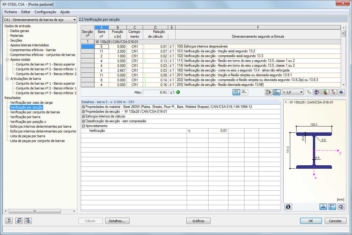Image resolution: width=352 pixels, height=235 pixels.
Task: Open Verificação por conjunto de barras
Action: [x=35, y=112]
